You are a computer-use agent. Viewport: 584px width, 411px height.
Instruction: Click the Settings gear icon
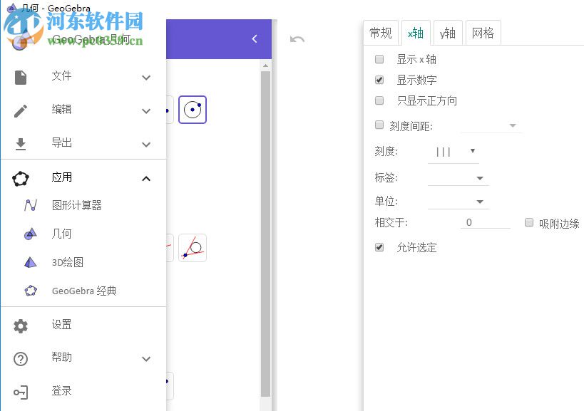coord(21,326)
